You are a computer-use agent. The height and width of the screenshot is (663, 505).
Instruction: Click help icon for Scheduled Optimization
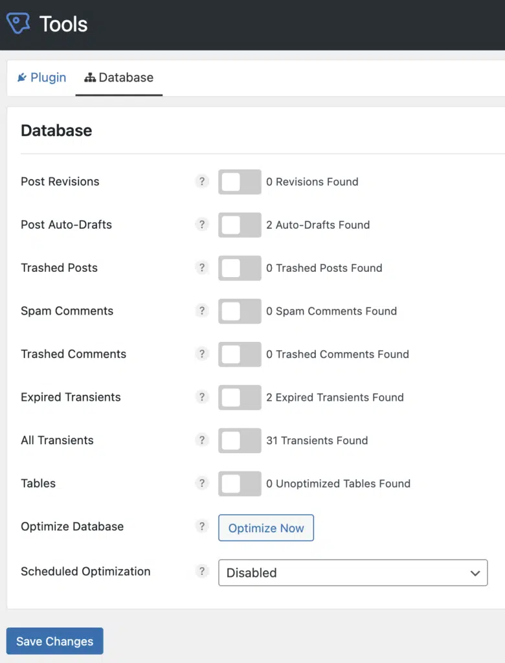pyautogui.click(x=202, y=571)
